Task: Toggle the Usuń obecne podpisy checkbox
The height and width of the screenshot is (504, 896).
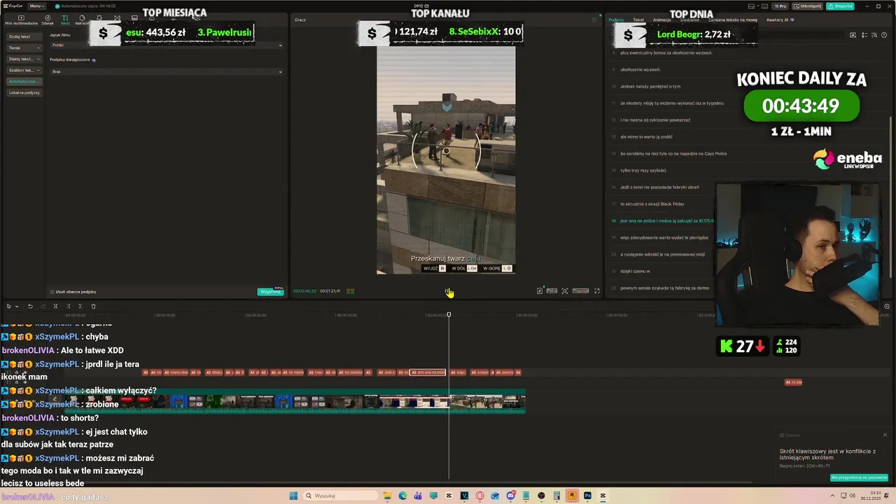Action: pos(52,292)
